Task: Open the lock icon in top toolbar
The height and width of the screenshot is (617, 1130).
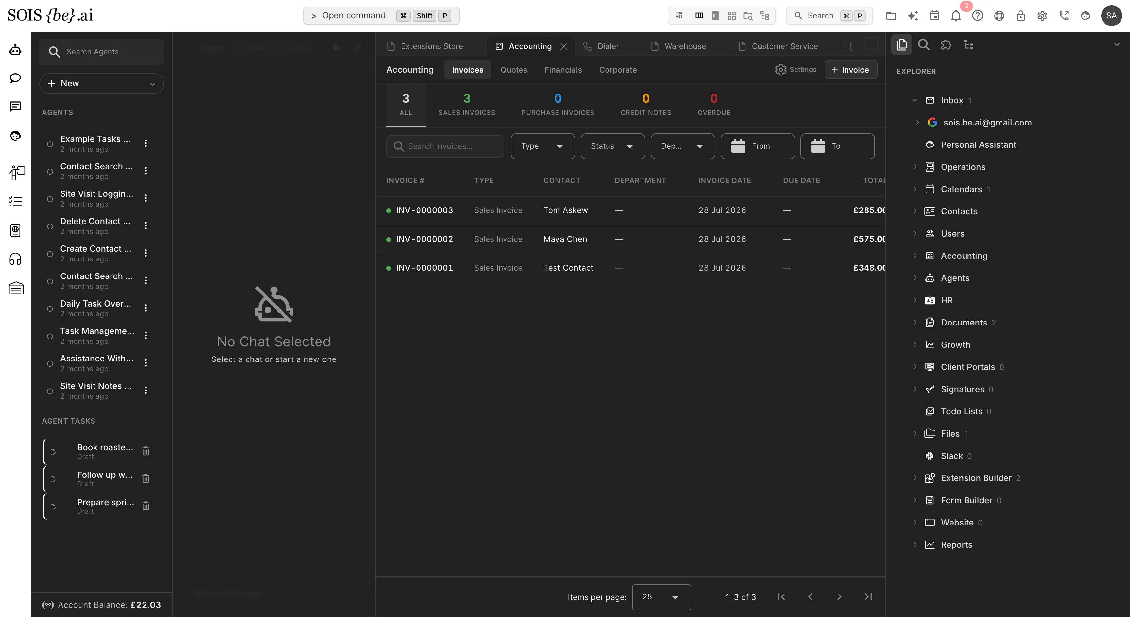Action: [x=1021, y=16]
